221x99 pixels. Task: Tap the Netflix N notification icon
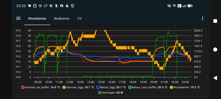tap(56, 6)
